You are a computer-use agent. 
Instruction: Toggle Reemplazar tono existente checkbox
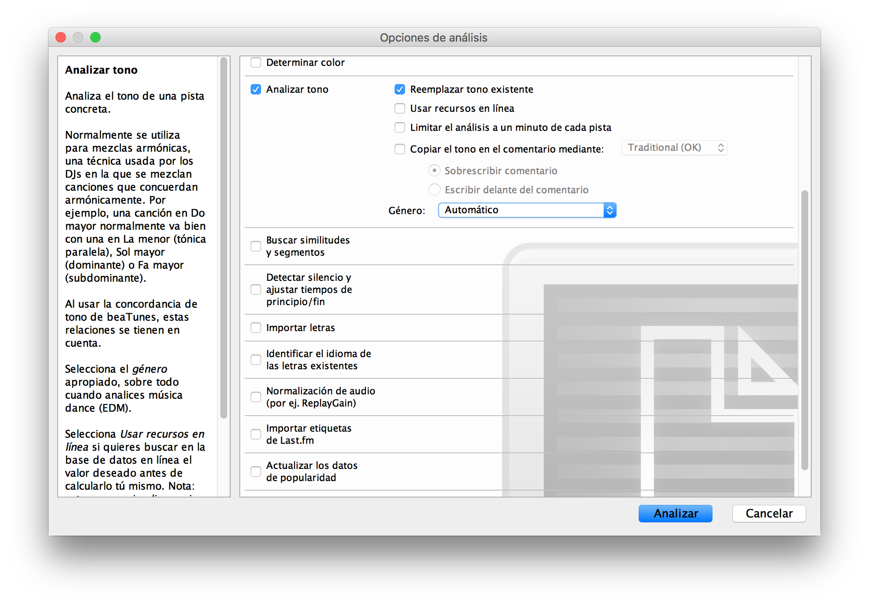(400, 89)
